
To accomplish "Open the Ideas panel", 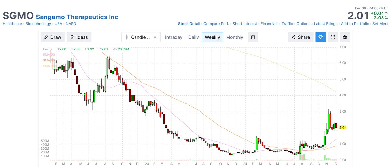I will click(x=79, y=37).
